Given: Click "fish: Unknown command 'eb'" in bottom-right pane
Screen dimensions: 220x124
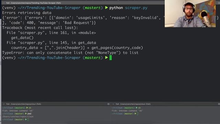Looking at the screenshot, I should [x=127, y=111].
